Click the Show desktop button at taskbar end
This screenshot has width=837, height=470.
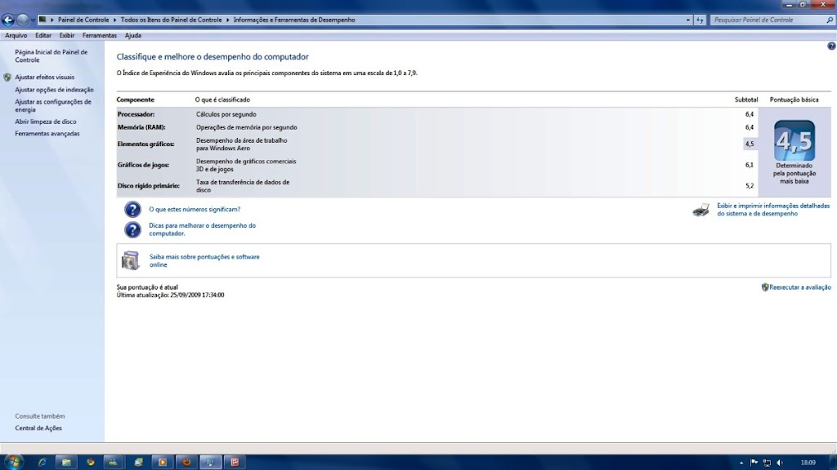point(833,462)
